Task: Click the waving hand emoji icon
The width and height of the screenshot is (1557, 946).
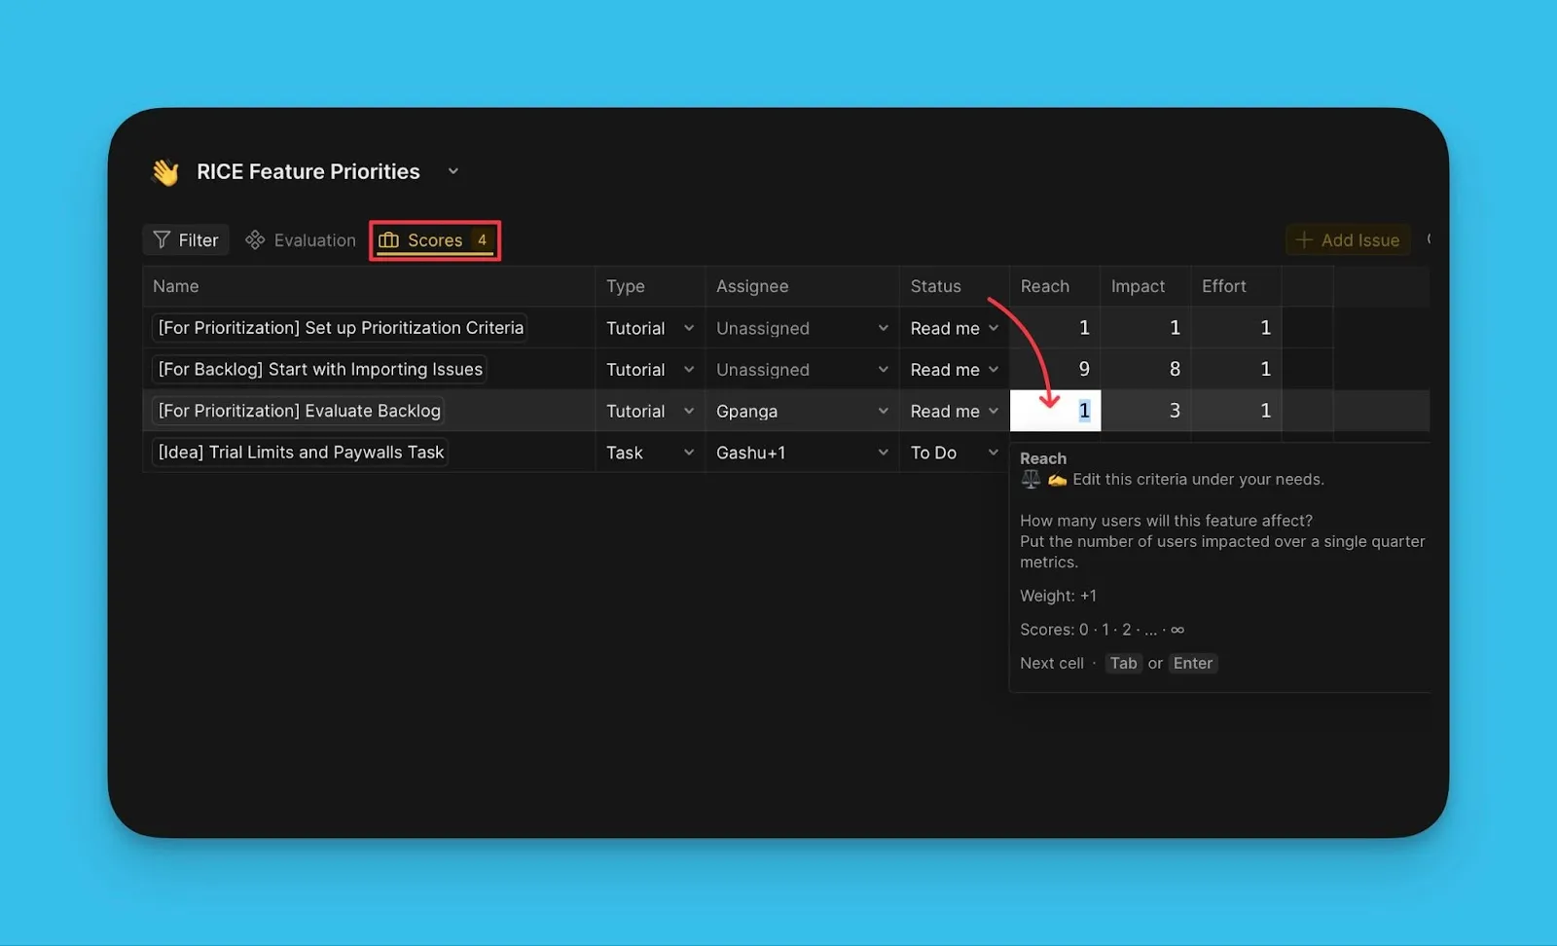Action: 165,172
